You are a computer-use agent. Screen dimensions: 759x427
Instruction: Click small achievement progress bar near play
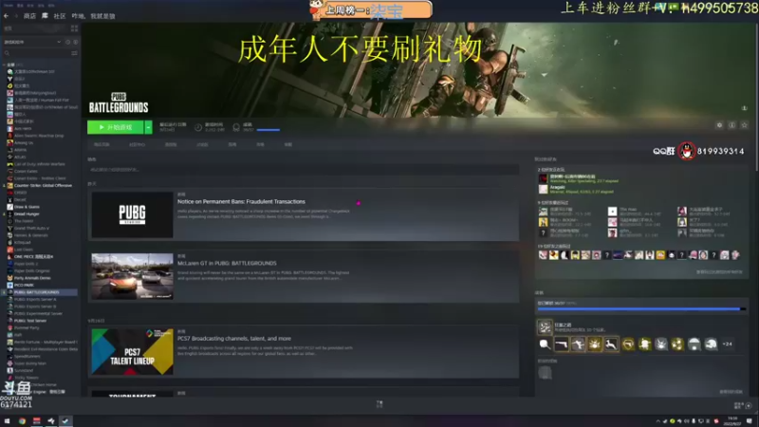click(x=268, y=130)
